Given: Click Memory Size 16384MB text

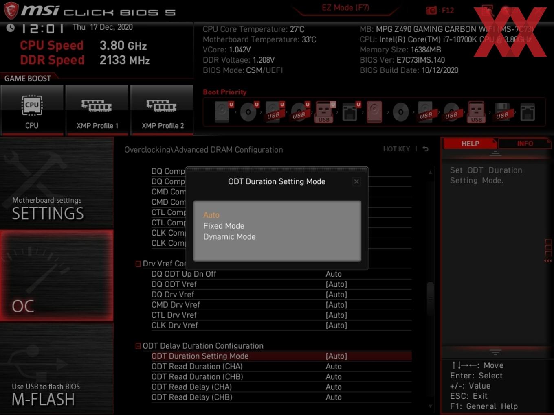Looking at the screenshot, I should pyautogui.click(x=400, y=50).
